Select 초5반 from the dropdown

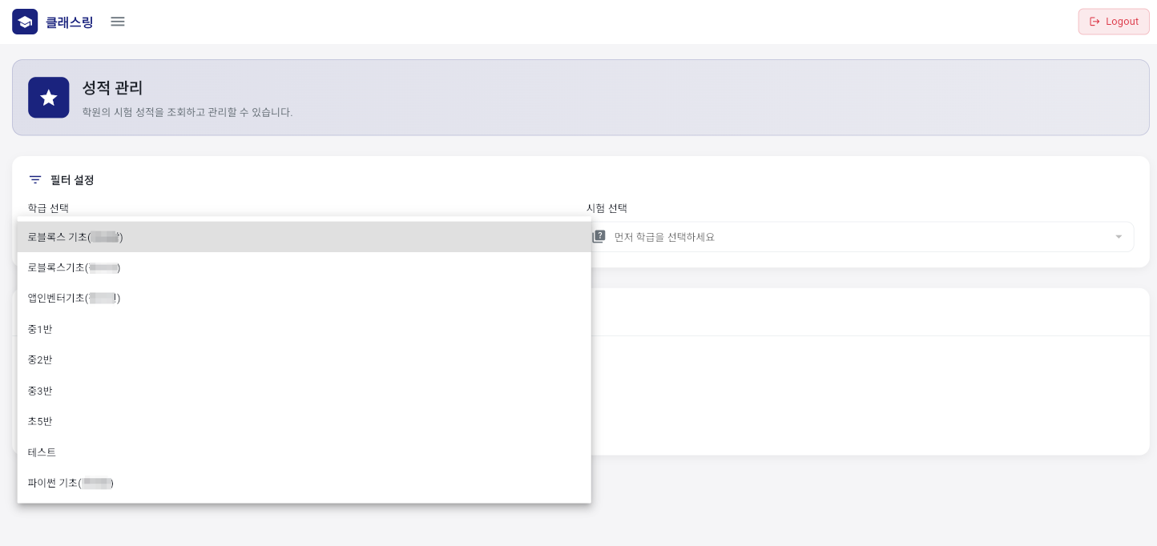tap(40, 421)
